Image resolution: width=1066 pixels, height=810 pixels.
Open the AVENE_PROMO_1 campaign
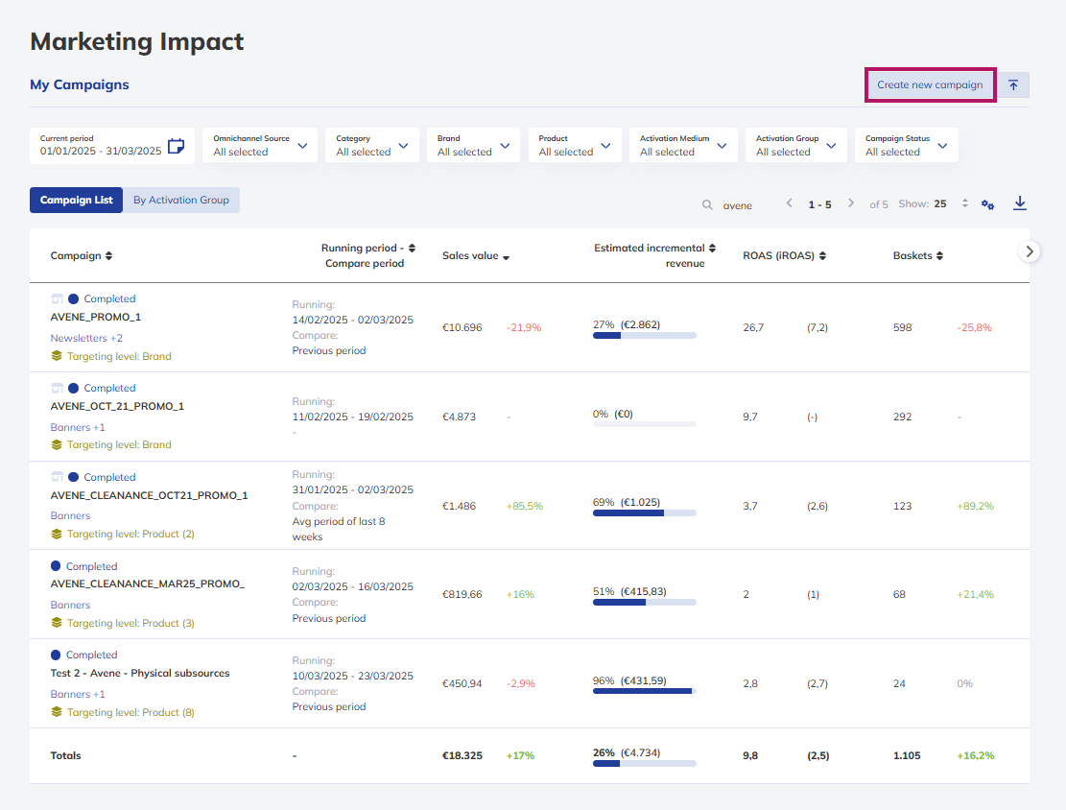coord(96,317)
